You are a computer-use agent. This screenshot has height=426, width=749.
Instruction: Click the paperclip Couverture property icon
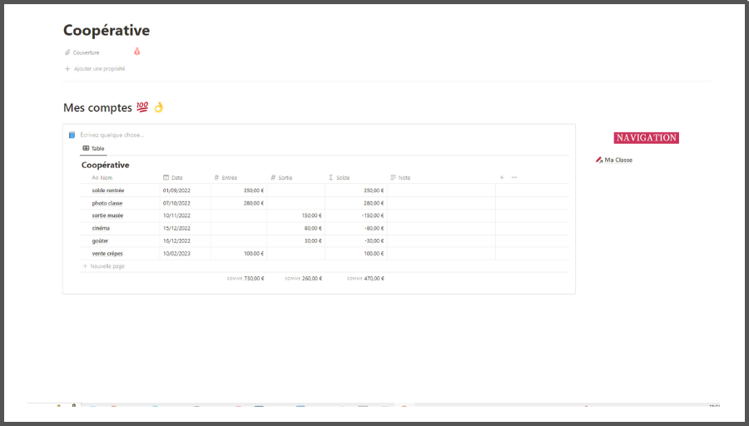coord(67,52)
